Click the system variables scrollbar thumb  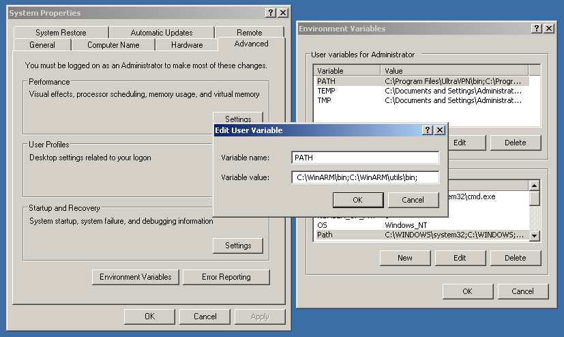pos(535,198)
